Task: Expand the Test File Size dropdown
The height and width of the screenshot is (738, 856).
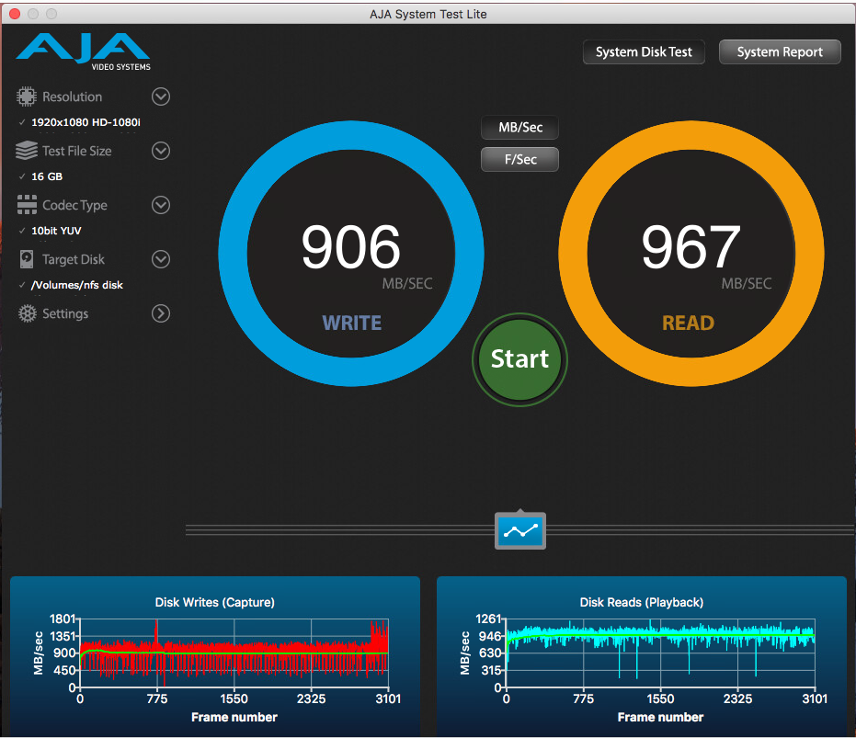Action: [161, 151]
